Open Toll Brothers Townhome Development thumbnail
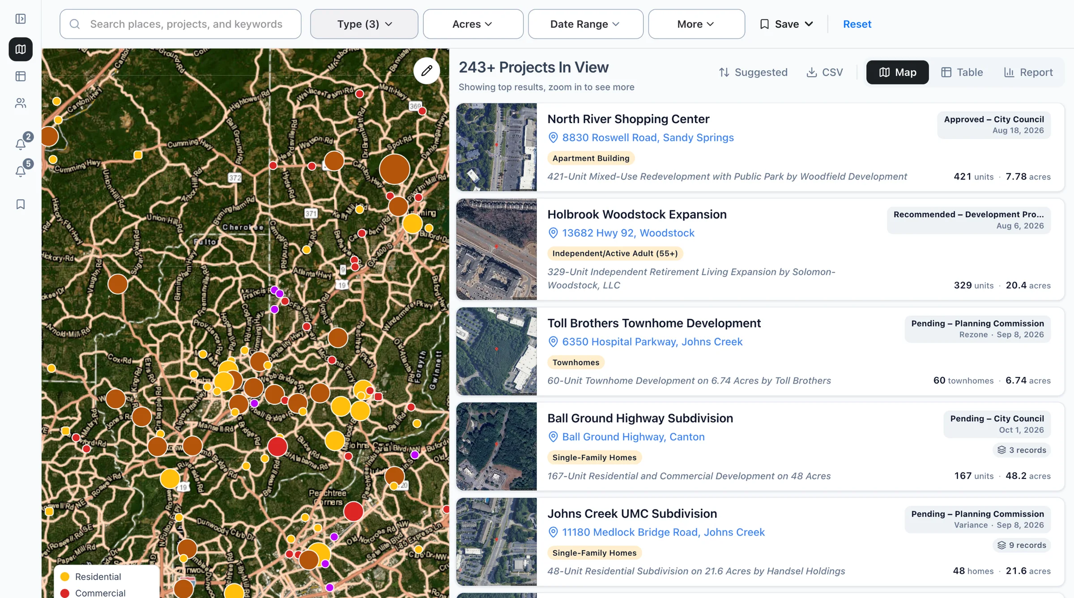This screenshot has width=1074, height=598. (x=496, y=351)
